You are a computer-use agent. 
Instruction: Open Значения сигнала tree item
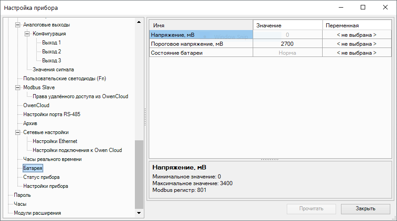tap(53, 69)
